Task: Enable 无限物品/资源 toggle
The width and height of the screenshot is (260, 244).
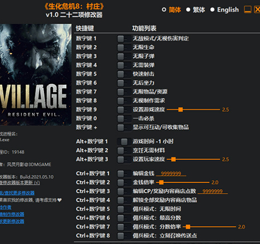Action: [124, 92]
